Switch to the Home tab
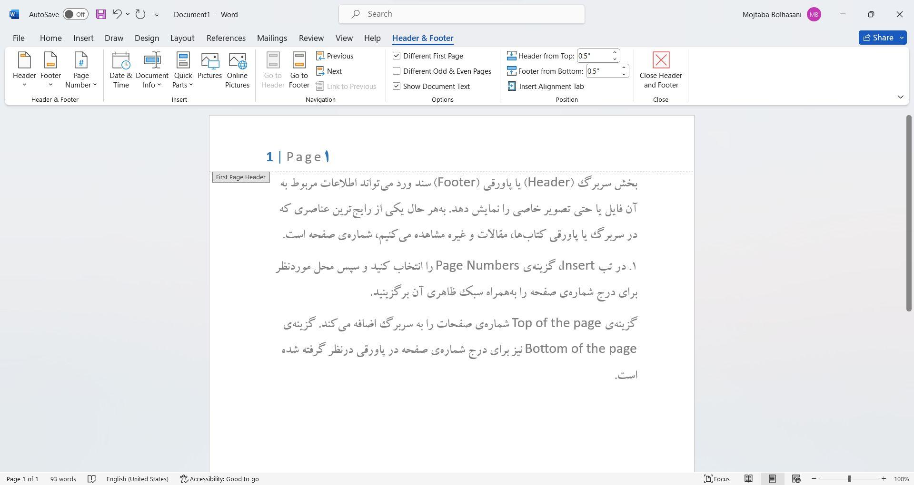The image size is (914, 485). 50,38
